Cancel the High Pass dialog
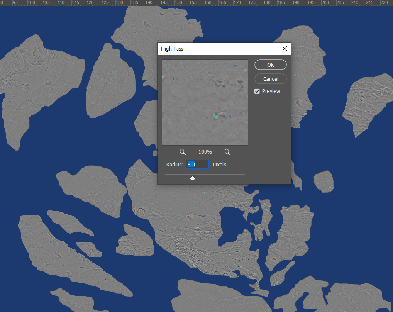393x312 pixels. point(271,79)
